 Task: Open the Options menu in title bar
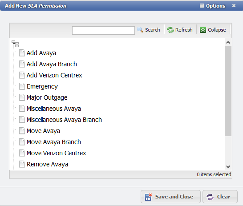pyautogui.click(x=212, y=6)
